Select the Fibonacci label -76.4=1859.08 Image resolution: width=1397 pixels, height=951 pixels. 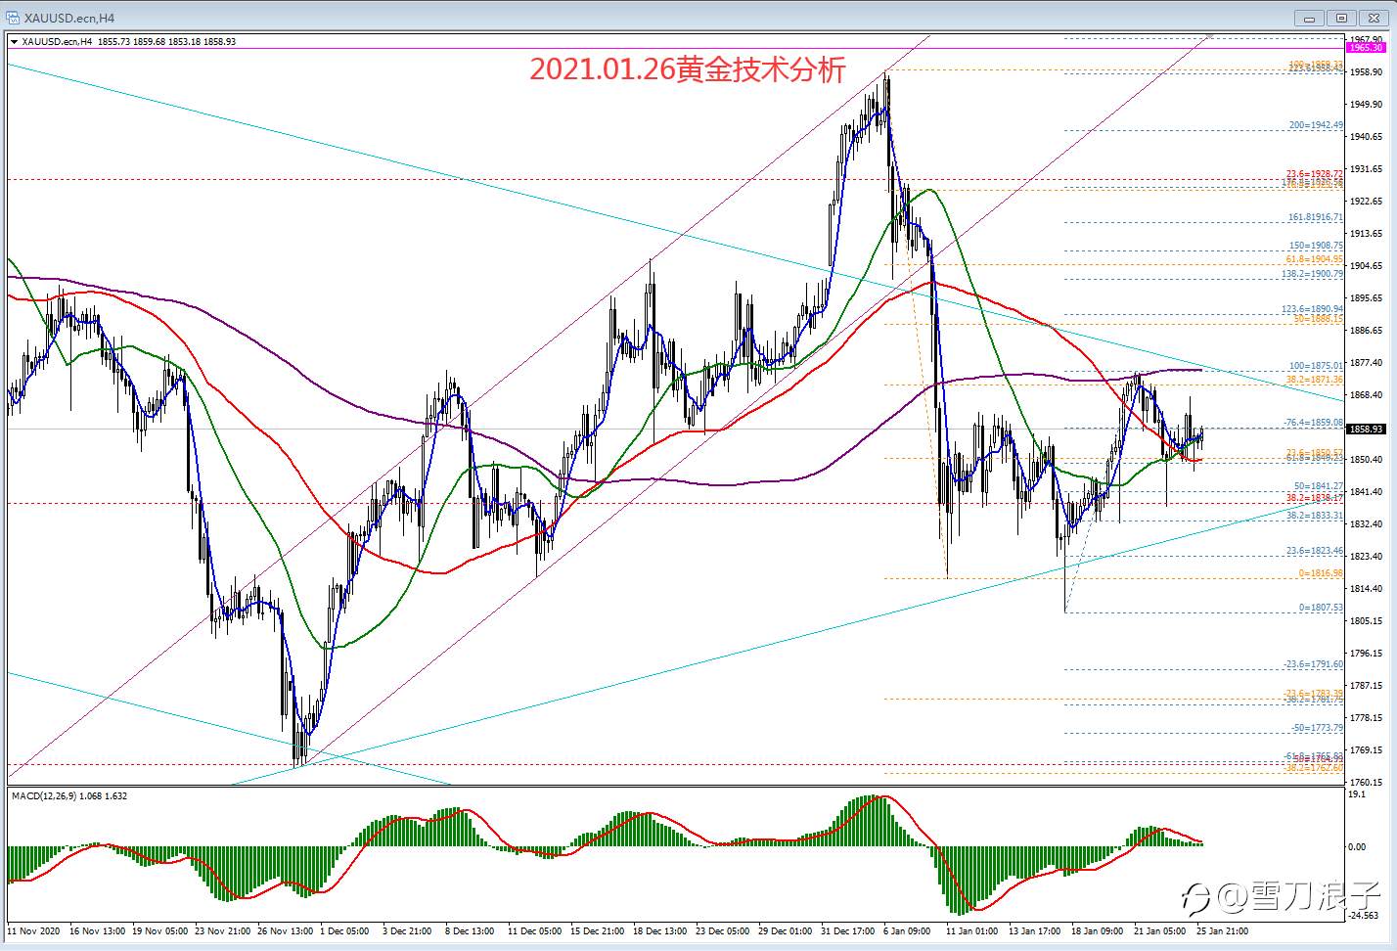point(1313,423)
